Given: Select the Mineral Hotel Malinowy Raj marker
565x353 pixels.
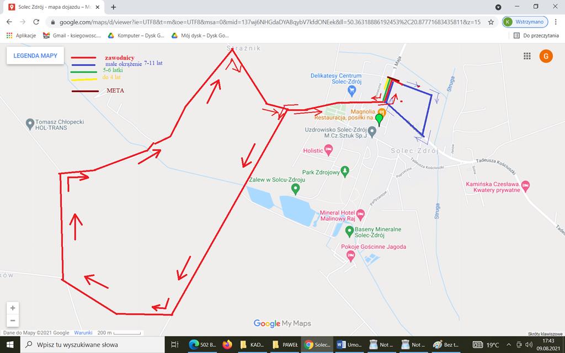Looking at the screenshot, I should pyautogui.click(x=360, y=213).
